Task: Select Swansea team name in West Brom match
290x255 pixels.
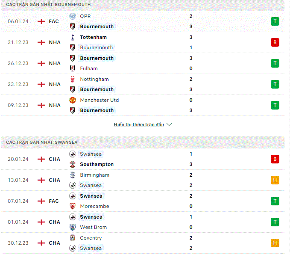Action: pos(91,217)
